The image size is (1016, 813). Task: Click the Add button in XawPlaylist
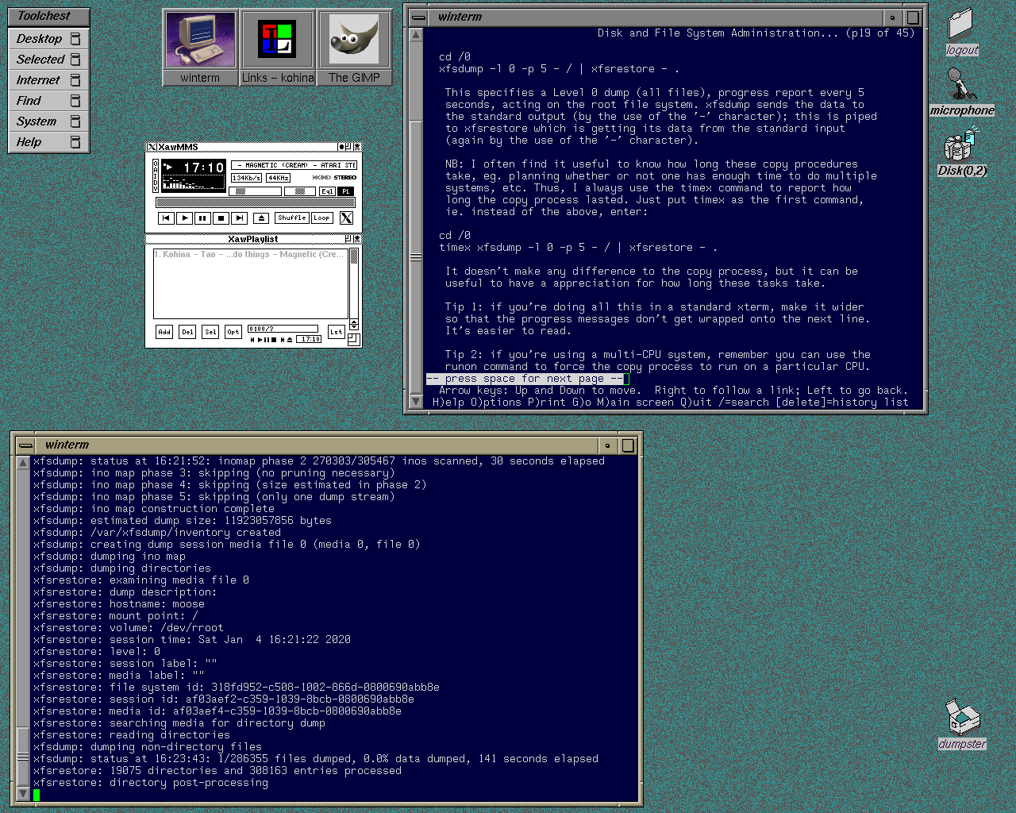point(164,332)
